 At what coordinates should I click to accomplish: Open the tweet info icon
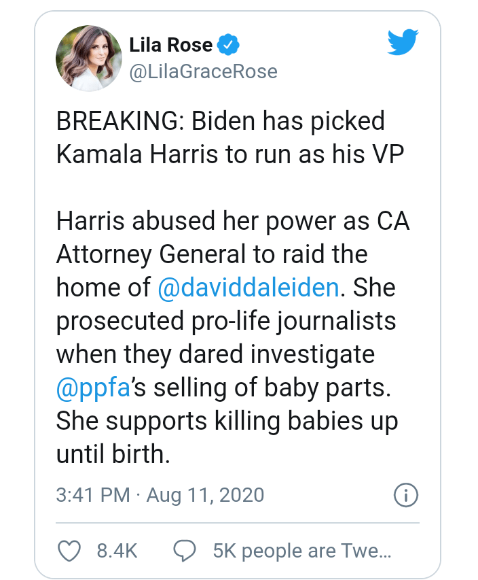(x=406, y=495)
